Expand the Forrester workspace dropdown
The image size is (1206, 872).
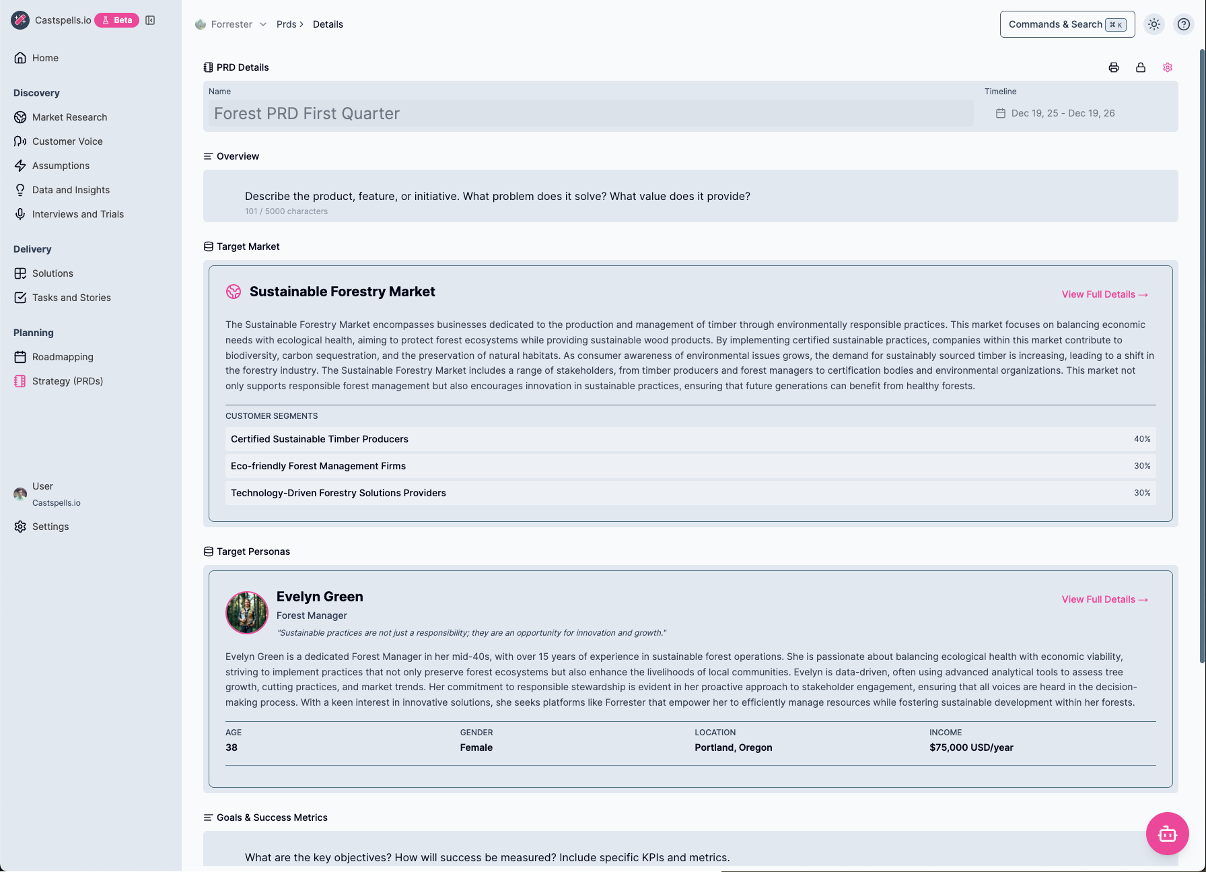click(x=263, y=24)
